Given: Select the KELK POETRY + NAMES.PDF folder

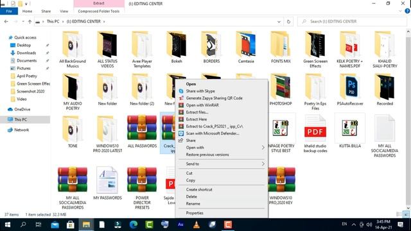Looking at the screenshot, I should pos(350,49).
